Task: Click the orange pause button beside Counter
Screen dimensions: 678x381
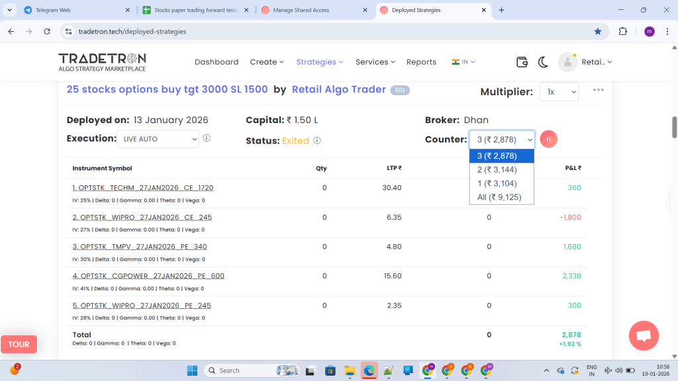Action: 549,139
